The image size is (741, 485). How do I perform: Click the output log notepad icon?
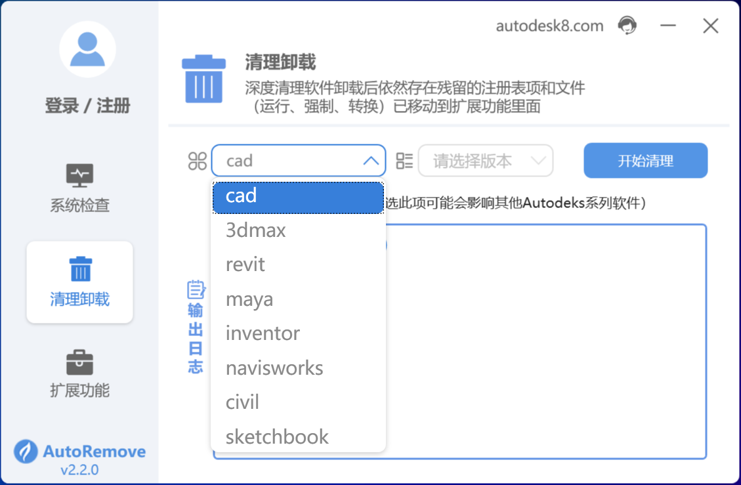[196, 289]
